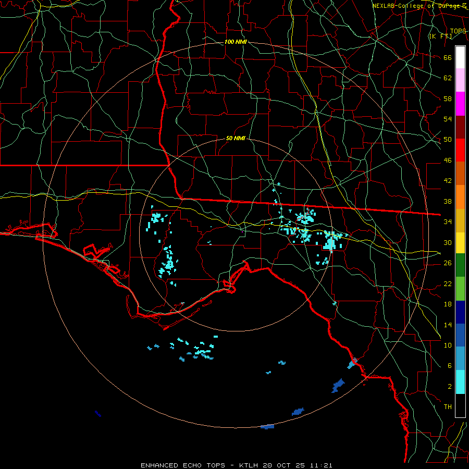
Task: Click the '[K FT]' units label
Action: coord(440,36)
